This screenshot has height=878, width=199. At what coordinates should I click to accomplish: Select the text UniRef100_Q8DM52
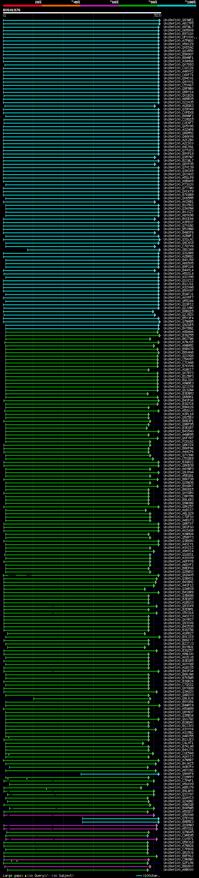pyautogui.click(x=178, y=133)
